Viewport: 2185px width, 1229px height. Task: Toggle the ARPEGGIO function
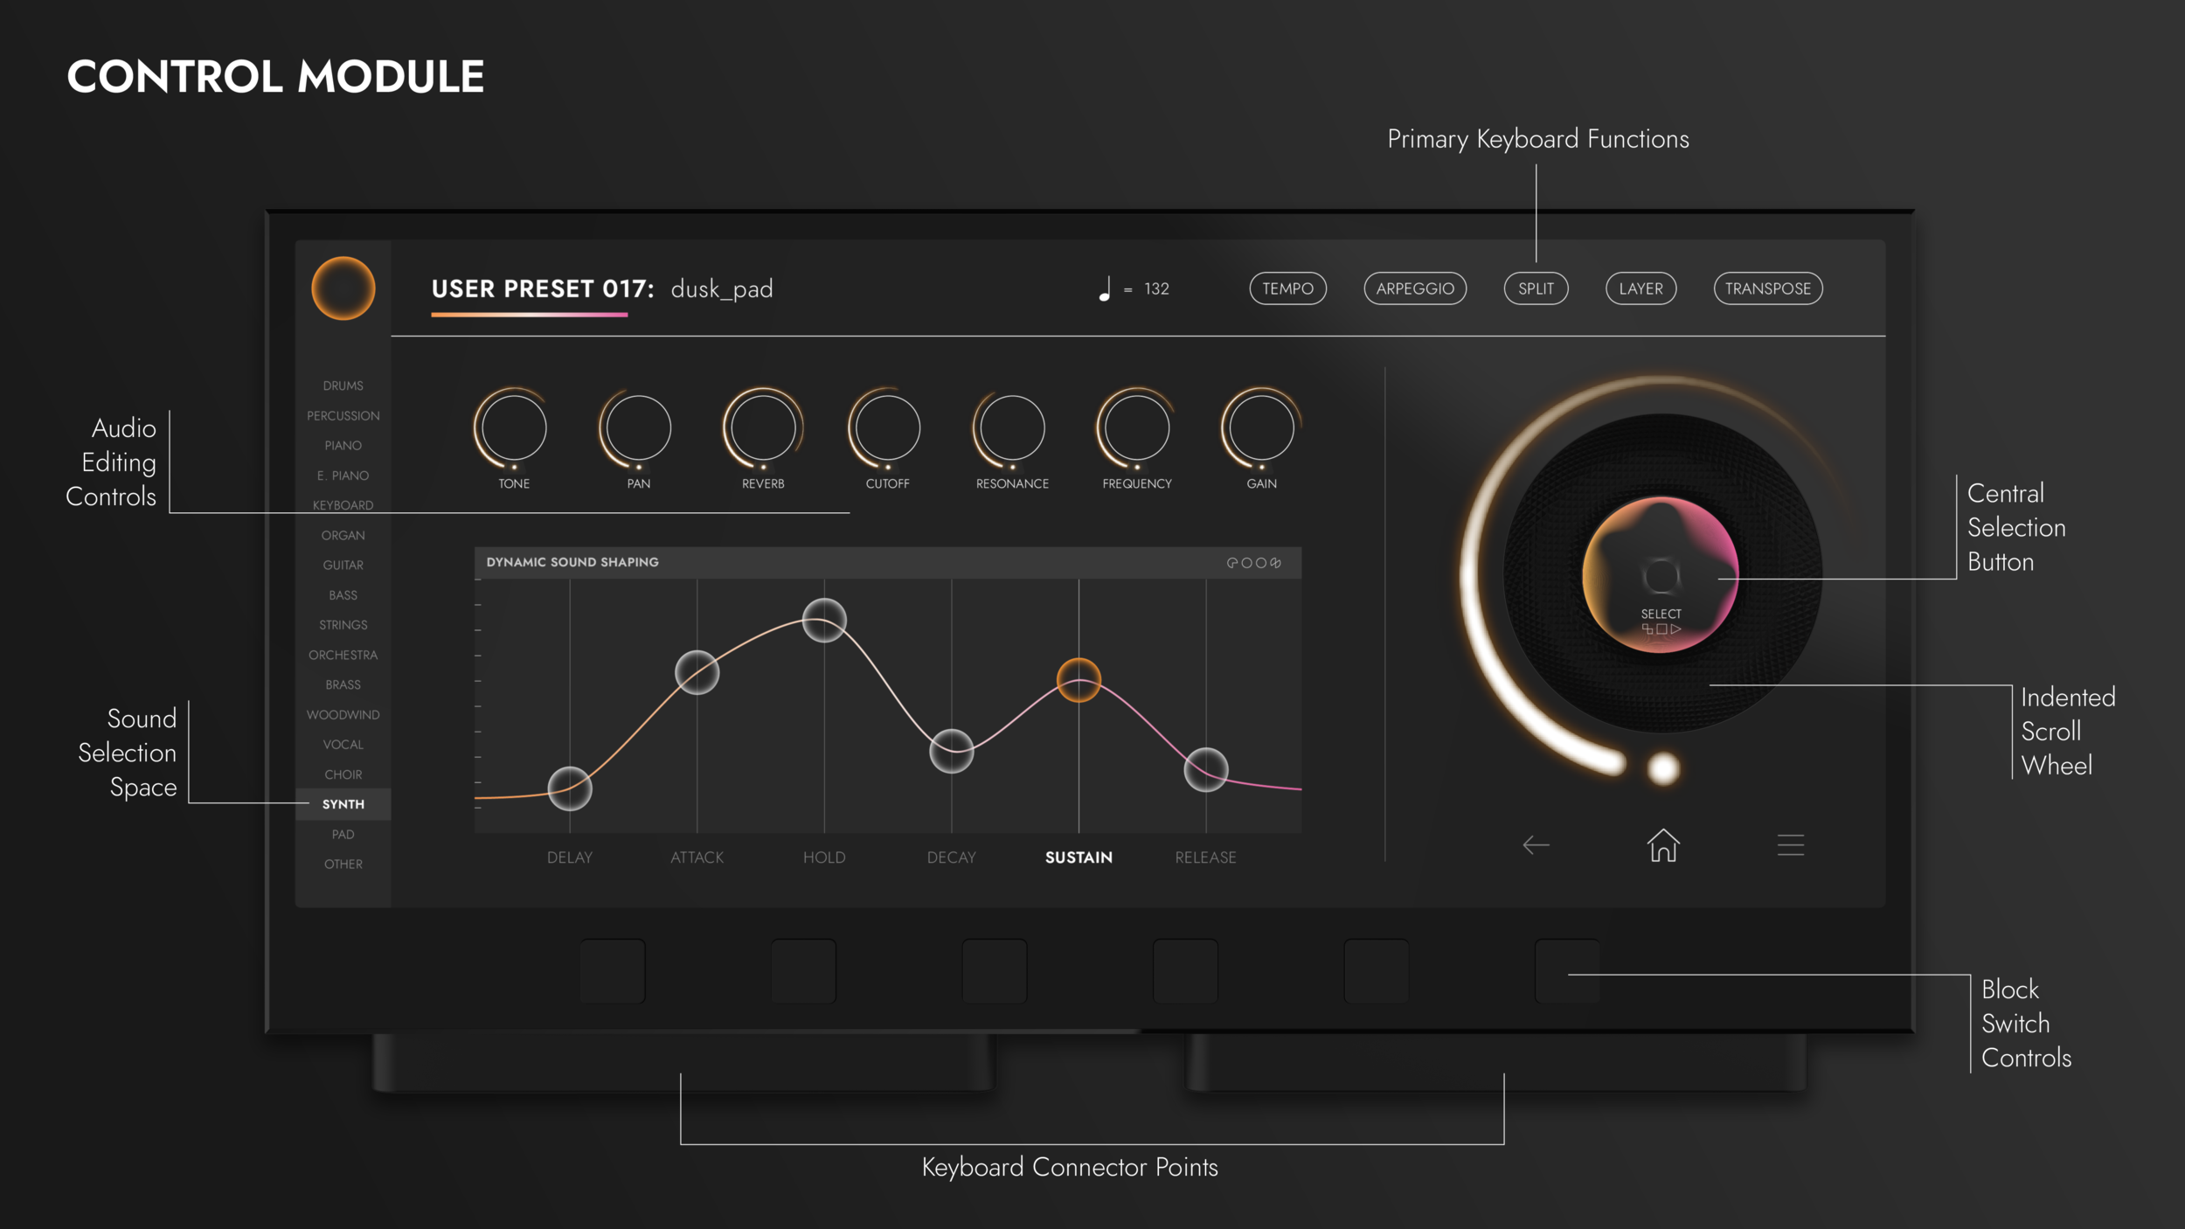pyautogui.click(x=1415, y=288)
